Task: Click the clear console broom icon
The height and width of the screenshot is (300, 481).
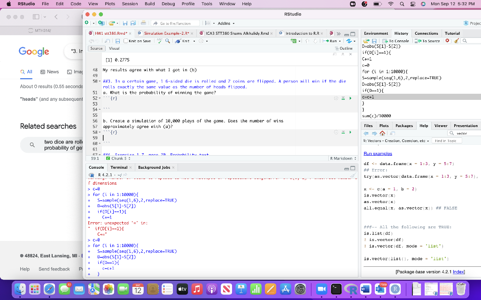Action: click(x=353, y=175)
